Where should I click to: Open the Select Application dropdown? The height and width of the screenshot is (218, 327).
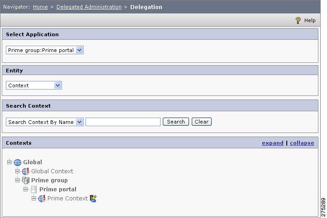tap(45, 50)
